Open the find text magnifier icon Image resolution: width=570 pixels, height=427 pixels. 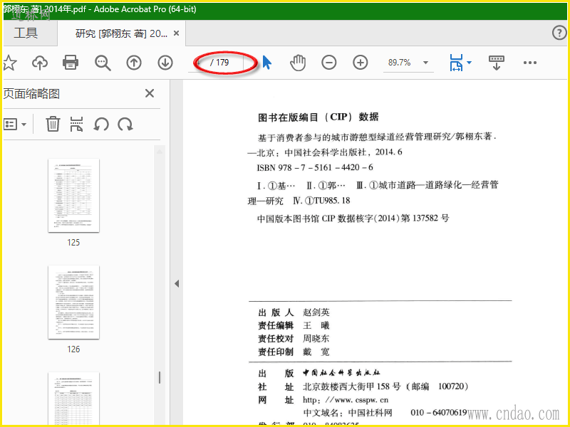point(103,63)
